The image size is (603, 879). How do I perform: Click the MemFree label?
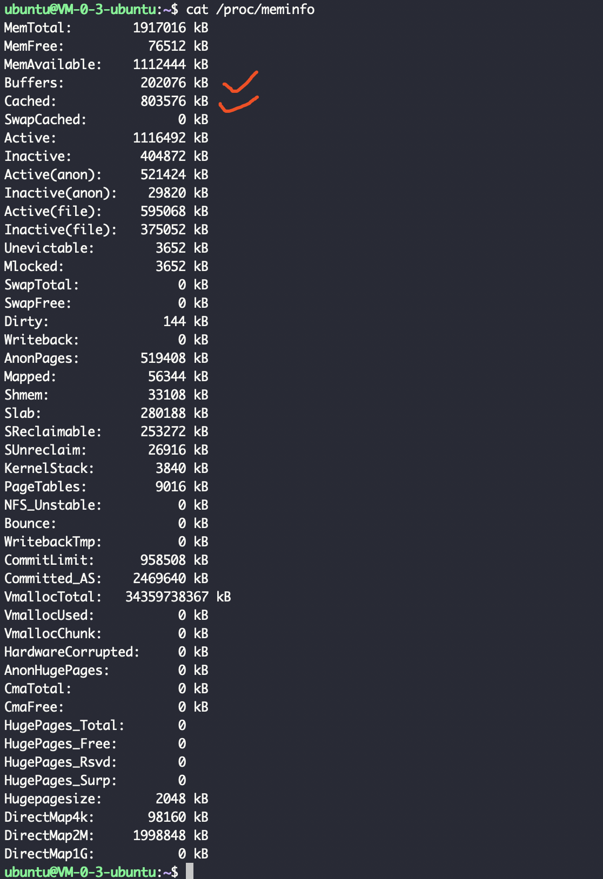coord(34,46)
